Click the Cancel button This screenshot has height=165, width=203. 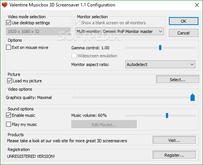pyautogui.click(x=184, y=33)
